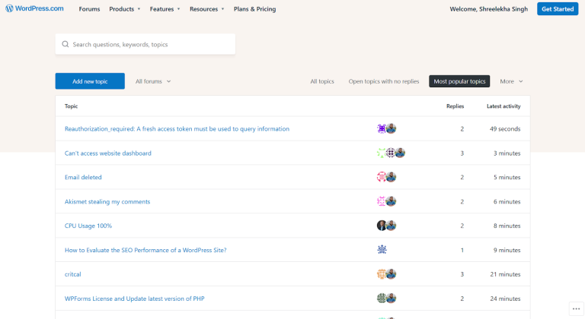Click the green avatar in Can't access website dashboard row
585x319 pixels.
click(x=382, y=153)
